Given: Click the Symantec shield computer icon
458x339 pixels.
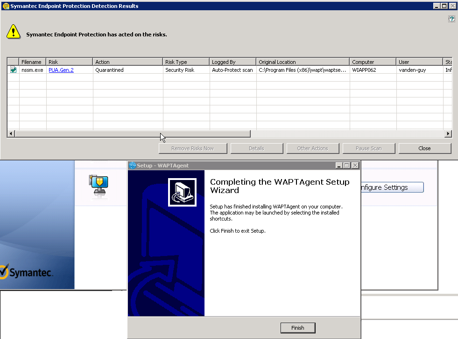Looking at the screenshot, I should pos(99,186).
